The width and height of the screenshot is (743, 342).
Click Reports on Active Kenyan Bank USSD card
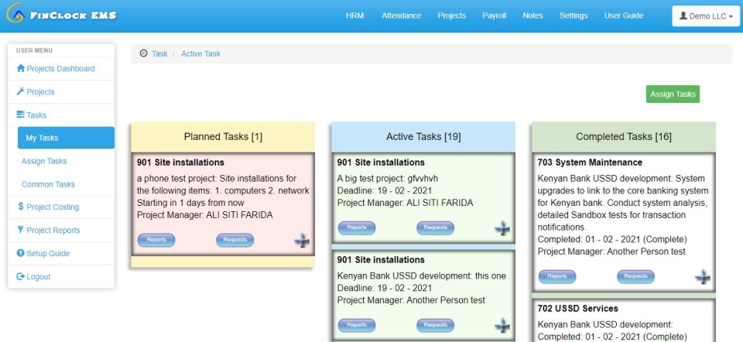click(357, 325)
